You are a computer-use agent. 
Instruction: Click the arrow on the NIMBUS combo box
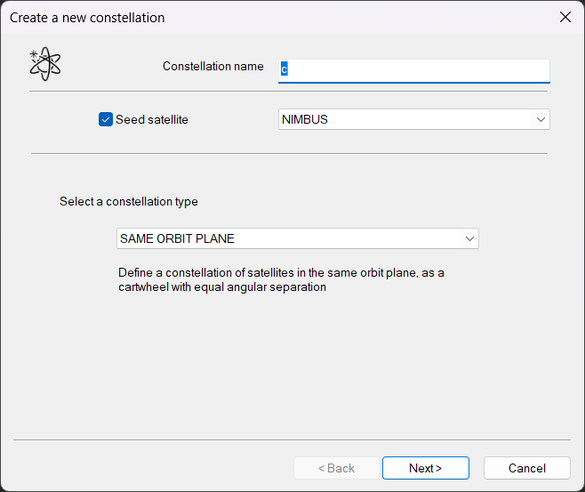(x=540, y=119)
